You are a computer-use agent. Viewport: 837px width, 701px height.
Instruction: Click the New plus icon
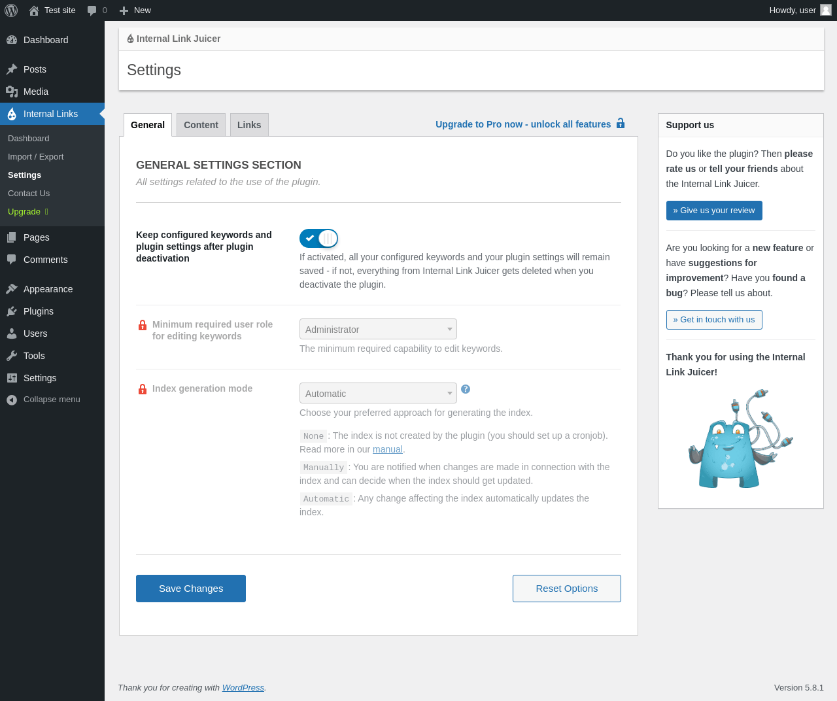coord(124,10)
